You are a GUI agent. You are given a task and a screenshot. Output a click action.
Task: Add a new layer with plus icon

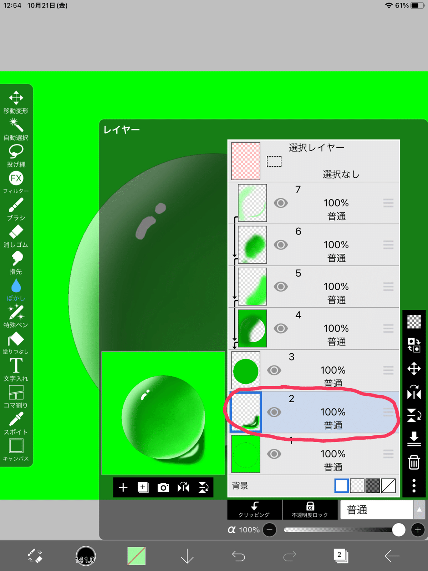tap(123, 487)
